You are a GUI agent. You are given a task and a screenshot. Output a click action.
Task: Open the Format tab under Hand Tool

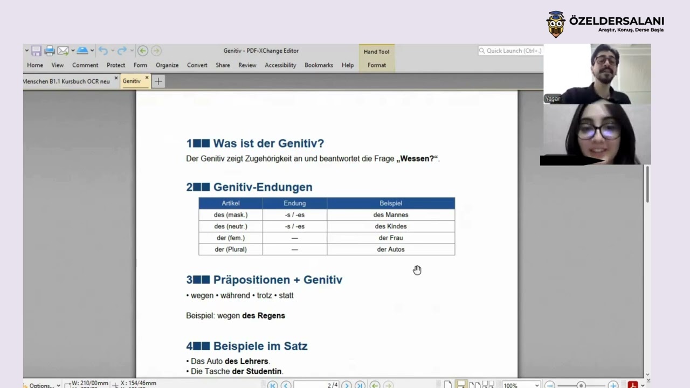(x=377, y=65)
